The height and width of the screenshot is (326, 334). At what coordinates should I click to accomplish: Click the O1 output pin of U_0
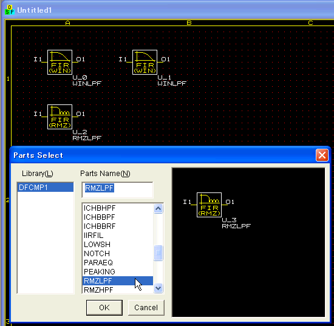click(x=81, y=59)
